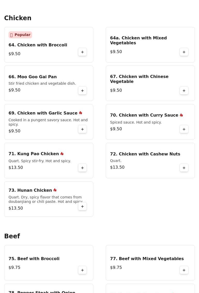Open the 66. Moo Goo Gai Pan title
The width and height of the screenshot is (199, 293).
(33, 77)
